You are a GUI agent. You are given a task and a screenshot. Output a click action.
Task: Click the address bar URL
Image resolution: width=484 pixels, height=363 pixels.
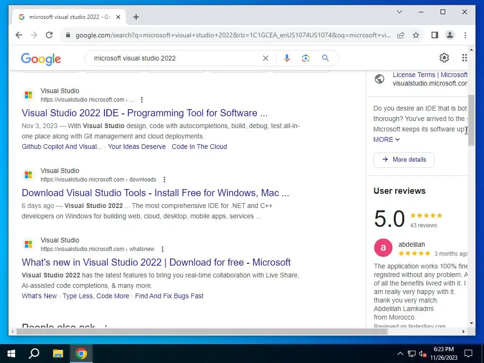233,35
